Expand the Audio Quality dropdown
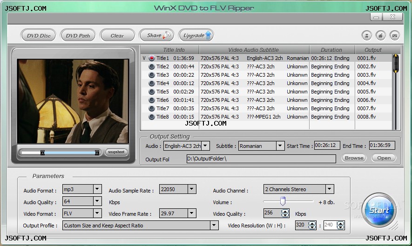412x246 pixels. coord(97,201)
